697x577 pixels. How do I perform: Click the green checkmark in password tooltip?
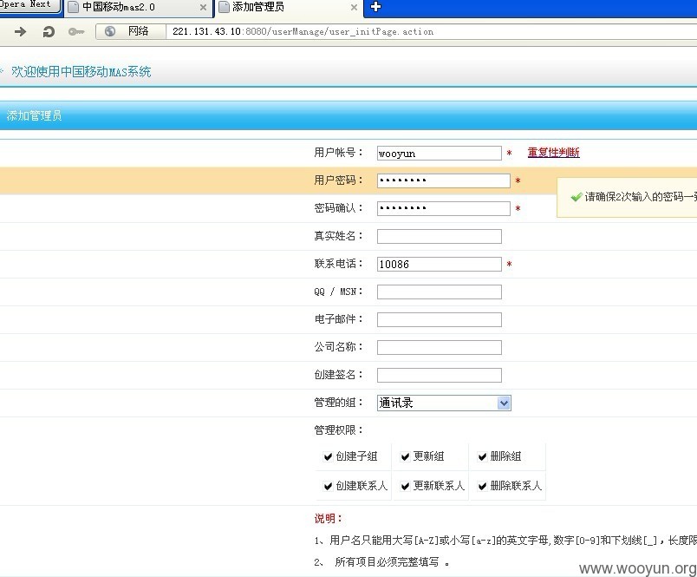click(576, 197)
